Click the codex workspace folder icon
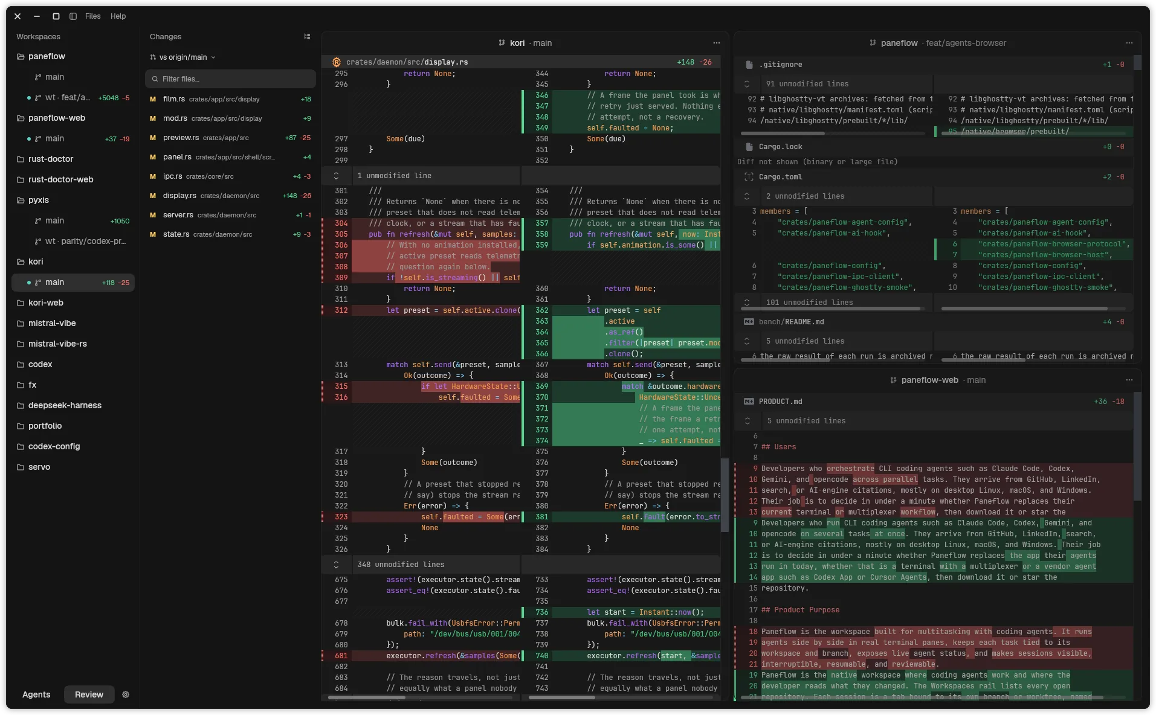 click(x=21, y=365)
